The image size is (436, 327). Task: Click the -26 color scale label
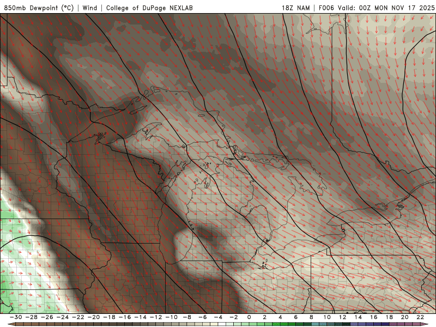pyautogui.click(x=47, y=317)
